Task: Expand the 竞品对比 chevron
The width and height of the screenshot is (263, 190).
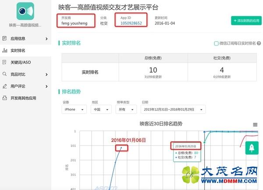Action: point(46,74)
